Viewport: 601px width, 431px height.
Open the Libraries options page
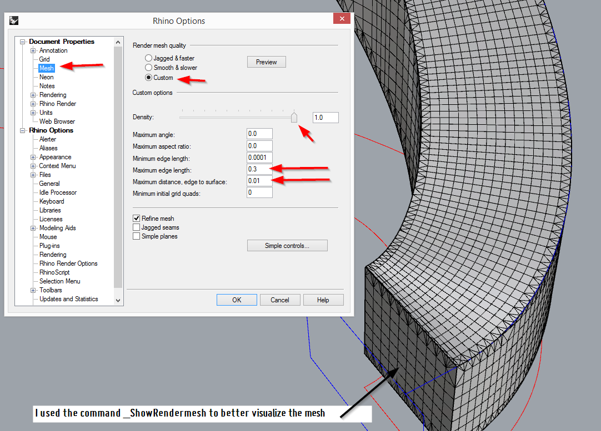pos(50,210)
